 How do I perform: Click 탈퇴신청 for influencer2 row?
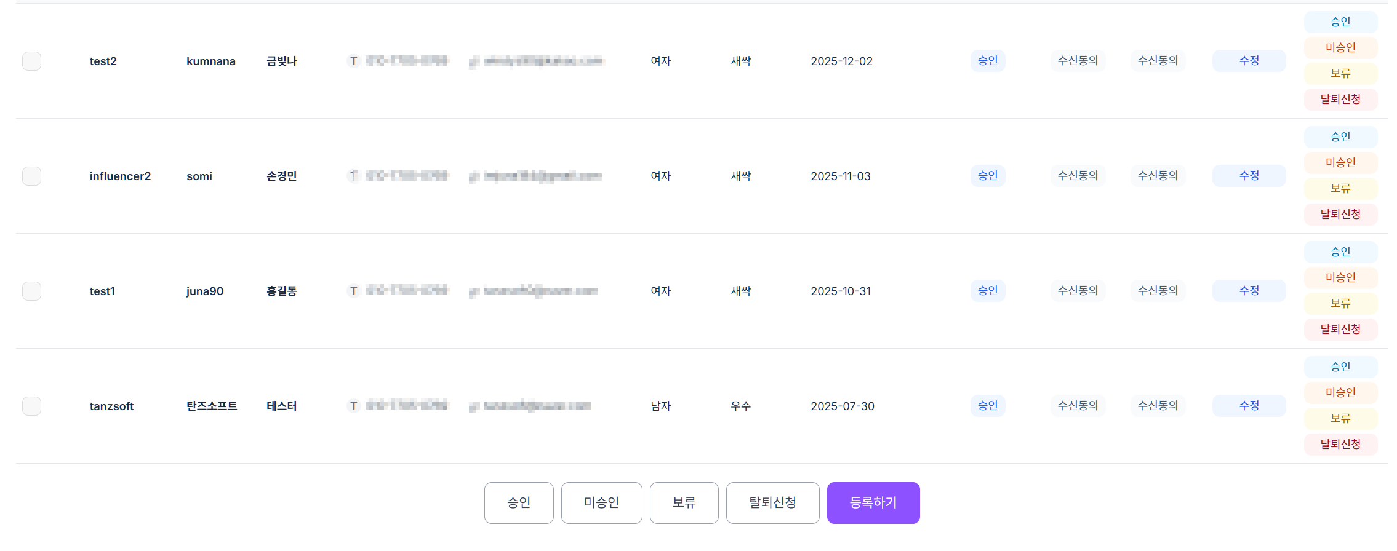click(x=1340, y=214)
